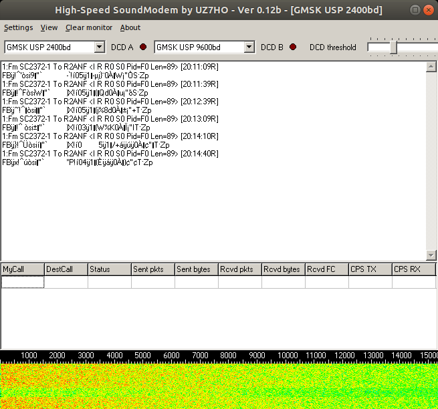438x409 pixels.
Task: Click the packet line timestamped 20:12:39R
Action: (x=110, y=102)
